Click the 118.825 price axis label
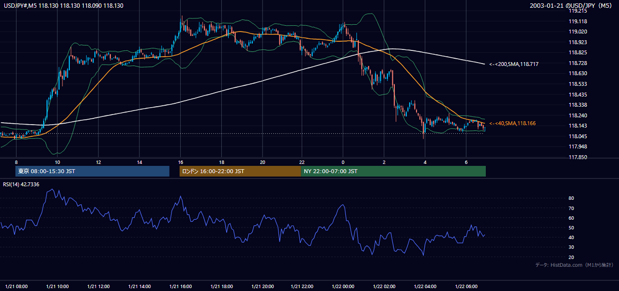Viewport: 619px width, 291px height. (578, 52)
